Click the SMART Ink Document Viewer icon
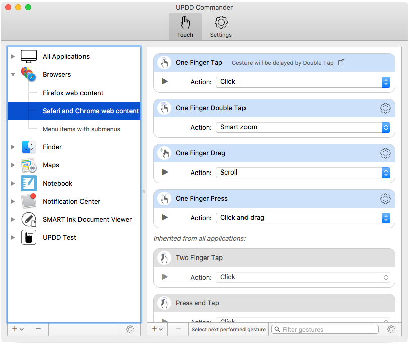Image resolution: width=409 pixels, height=344 pixels. 29,220
